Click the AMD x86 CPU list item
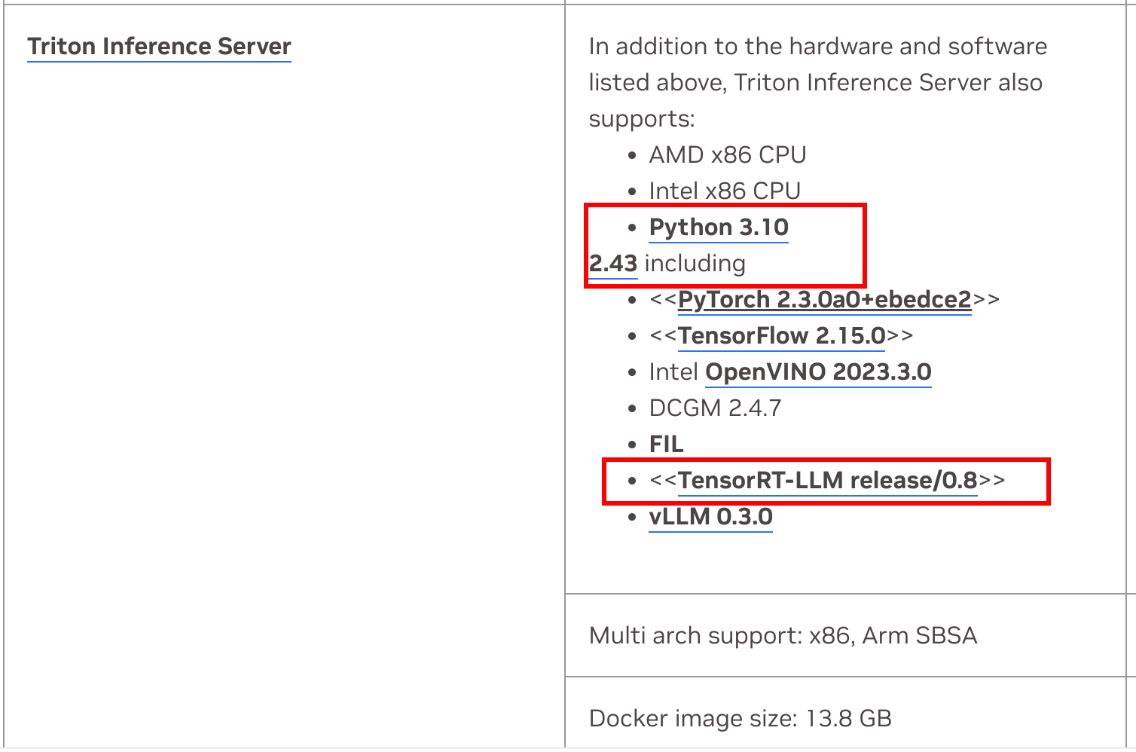Viewport: 1136px width, 752px height. [728, 155]
